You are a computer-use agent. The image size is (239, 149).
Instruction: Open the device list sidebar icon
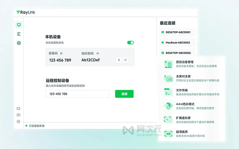point(19,34)
